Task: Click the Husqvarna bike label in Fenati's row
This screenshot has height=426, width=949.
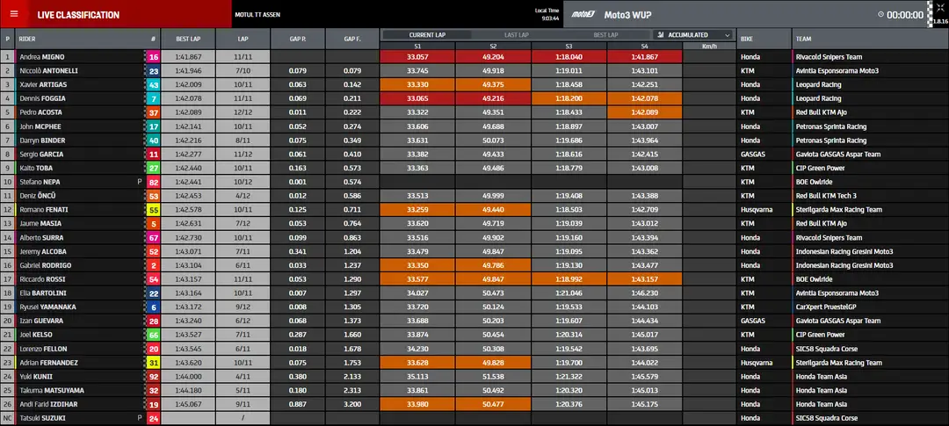Action: click(757, 210)
